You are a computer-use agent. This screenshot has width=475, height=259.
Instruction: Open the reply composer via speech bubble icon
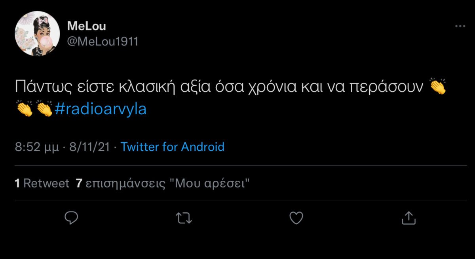[x=71, y=217]
